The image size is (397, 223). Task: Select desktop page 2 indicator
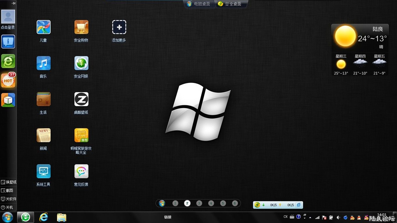point(187,203)
